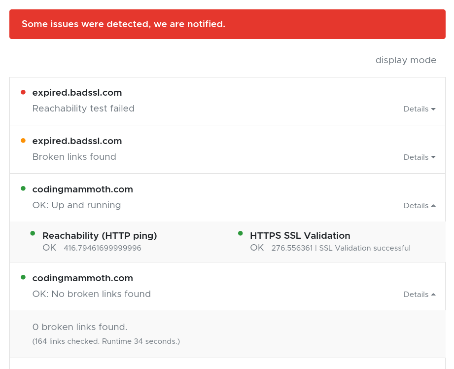Viewport: 454px width, 369px height.
Task: Click the red issues detected banner
Action: point(227,24)
